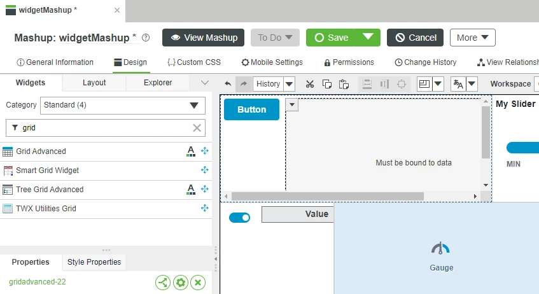Click the grid filter input field
The width and height of the screenshot is (539, 294).
106,128
